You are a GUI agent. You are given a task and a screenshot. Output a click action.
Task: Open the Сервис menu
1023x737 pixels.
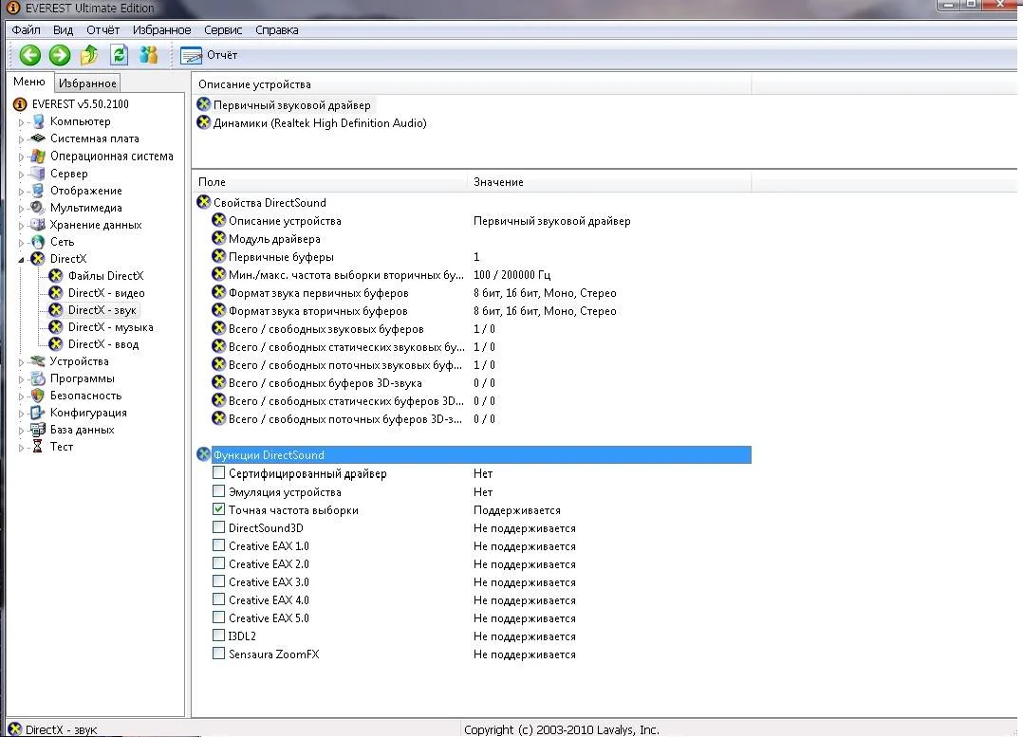(x=223, y=30)
